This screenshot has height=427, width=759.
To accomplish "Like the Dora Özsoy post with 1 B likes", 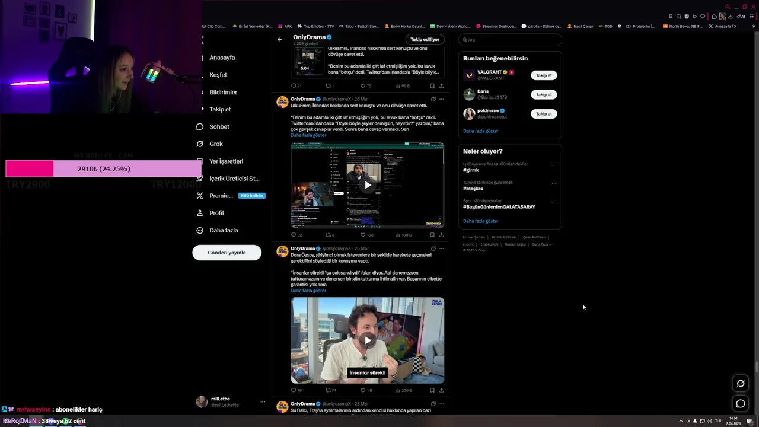I will (366, 390).
